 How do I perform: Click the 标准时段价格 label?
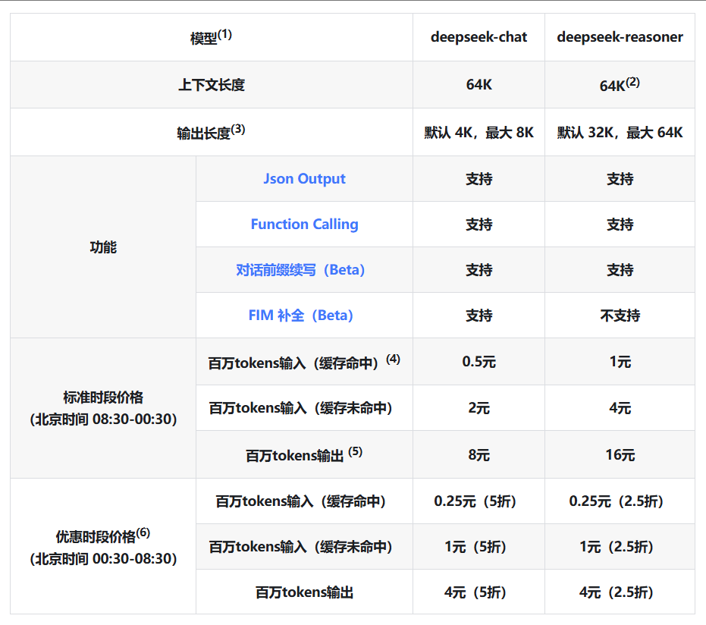(x=103, y=397)
